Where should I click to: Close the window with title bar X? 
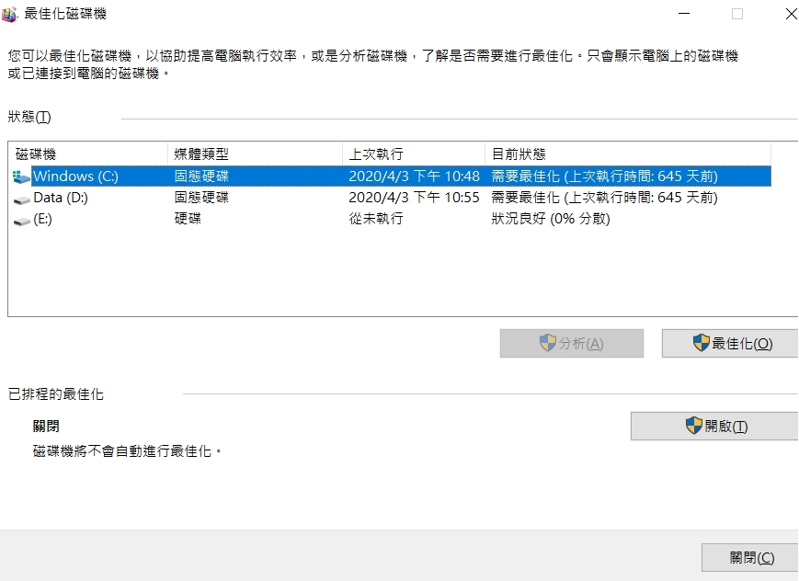791,14
